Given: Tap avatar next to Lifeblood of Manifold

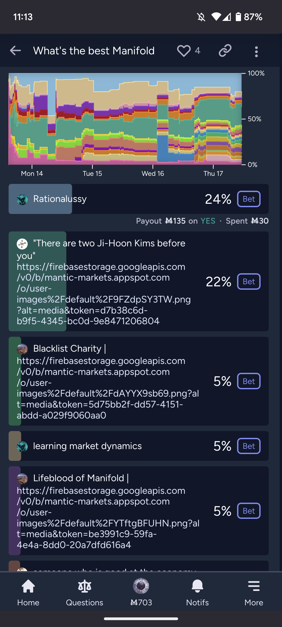Looking at the screenshot, I should (x=22, y=479).
